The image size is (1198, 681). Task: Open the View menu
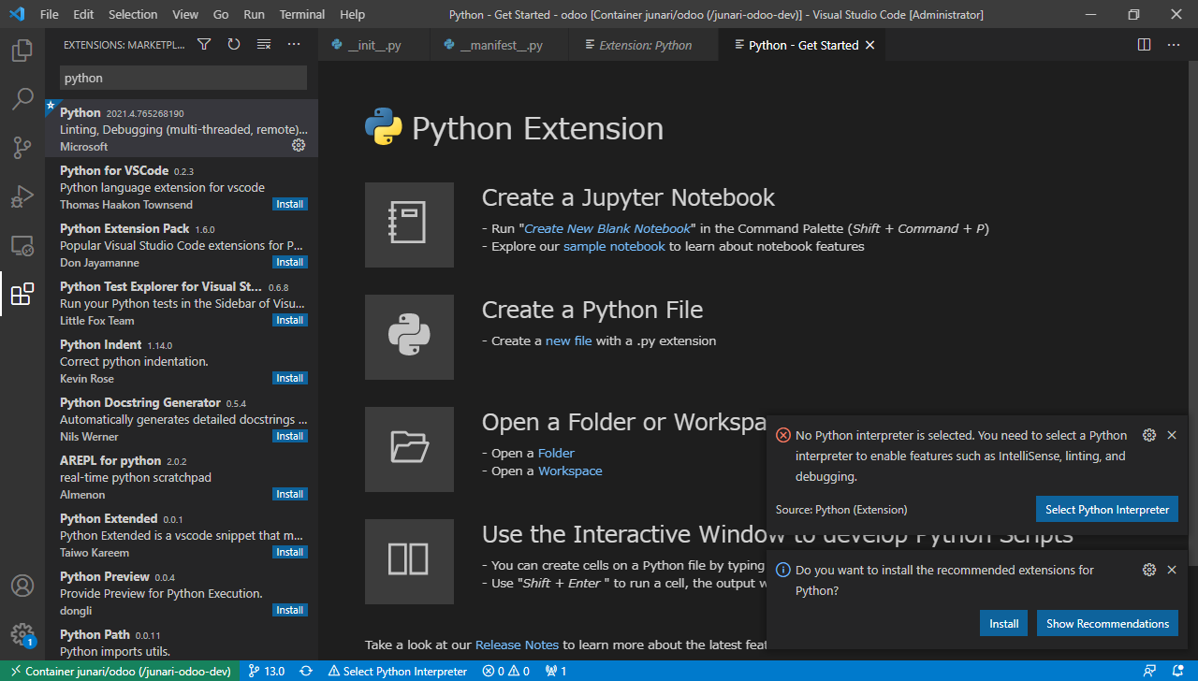185,14
